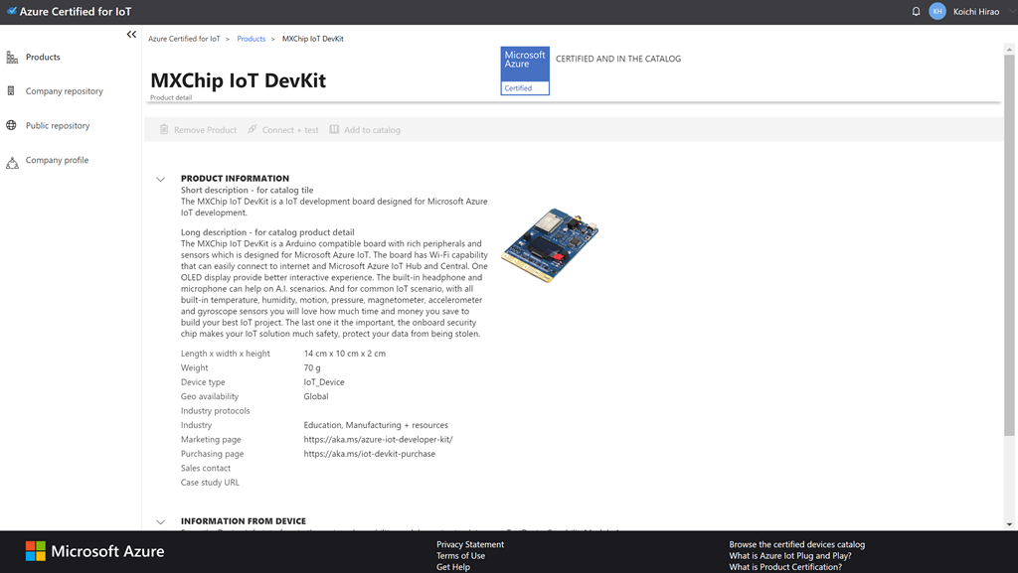Click the Products sidebar icon

point(12,57)
